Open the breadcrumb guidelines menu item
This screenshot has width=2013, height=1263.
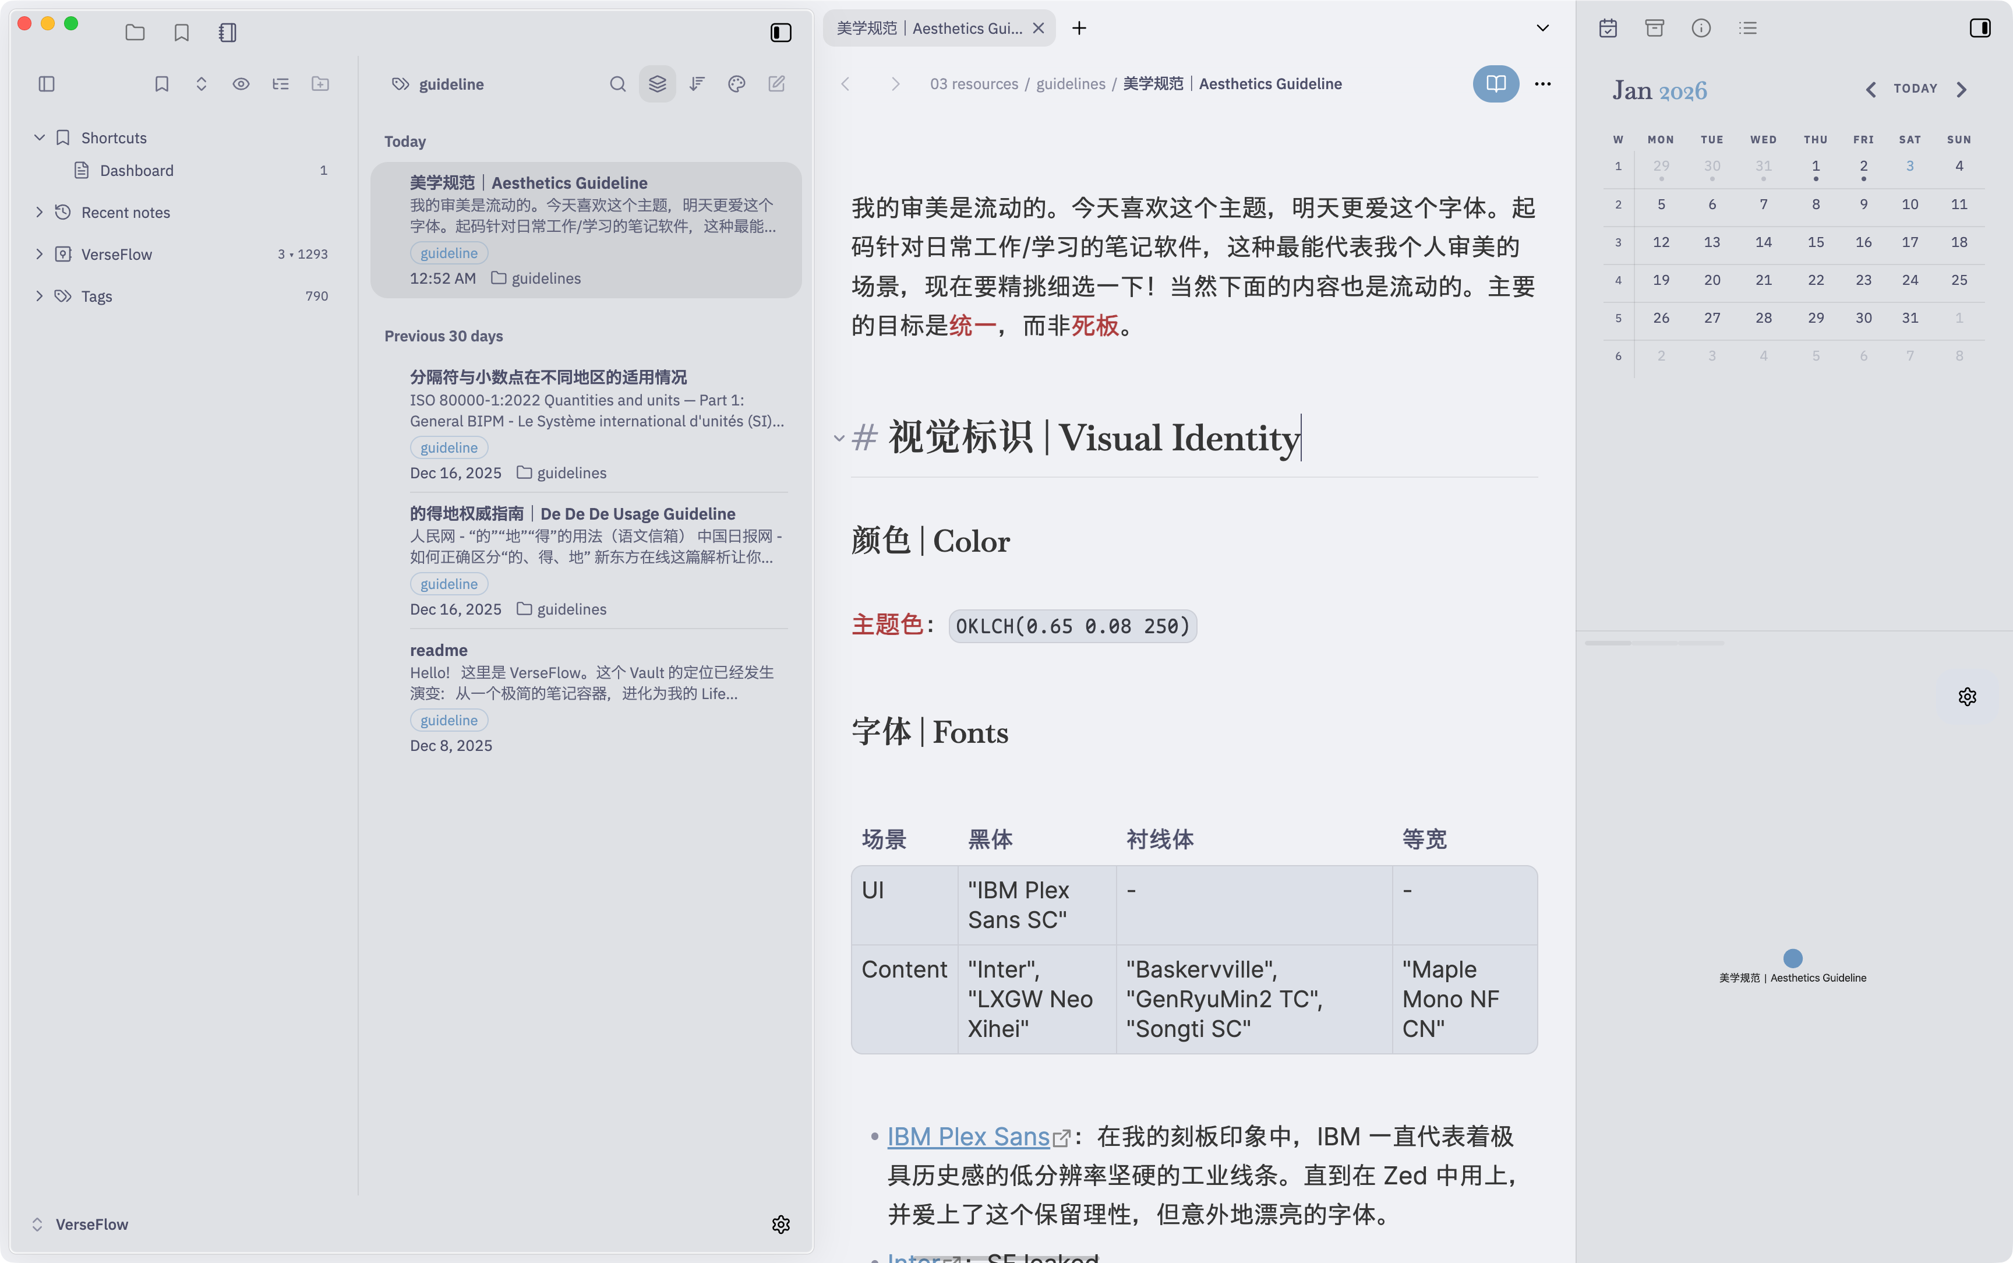tap(1071, 83)
